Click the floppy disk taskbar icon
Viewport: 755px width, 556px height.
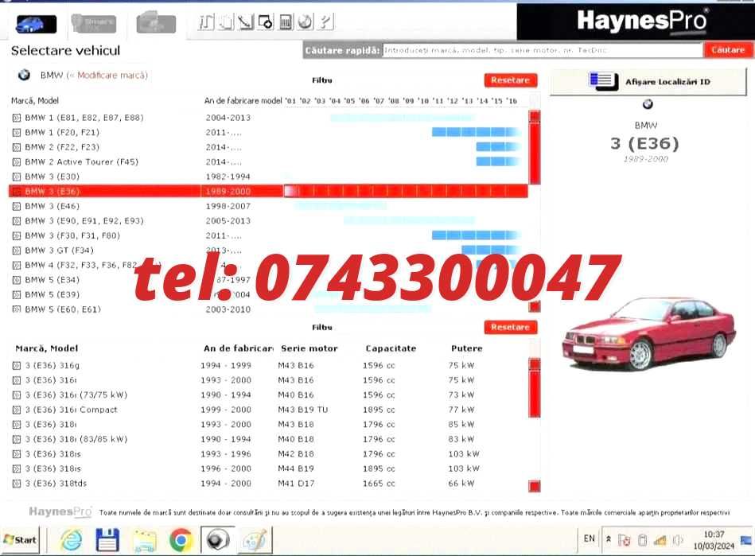pos(107,540)
